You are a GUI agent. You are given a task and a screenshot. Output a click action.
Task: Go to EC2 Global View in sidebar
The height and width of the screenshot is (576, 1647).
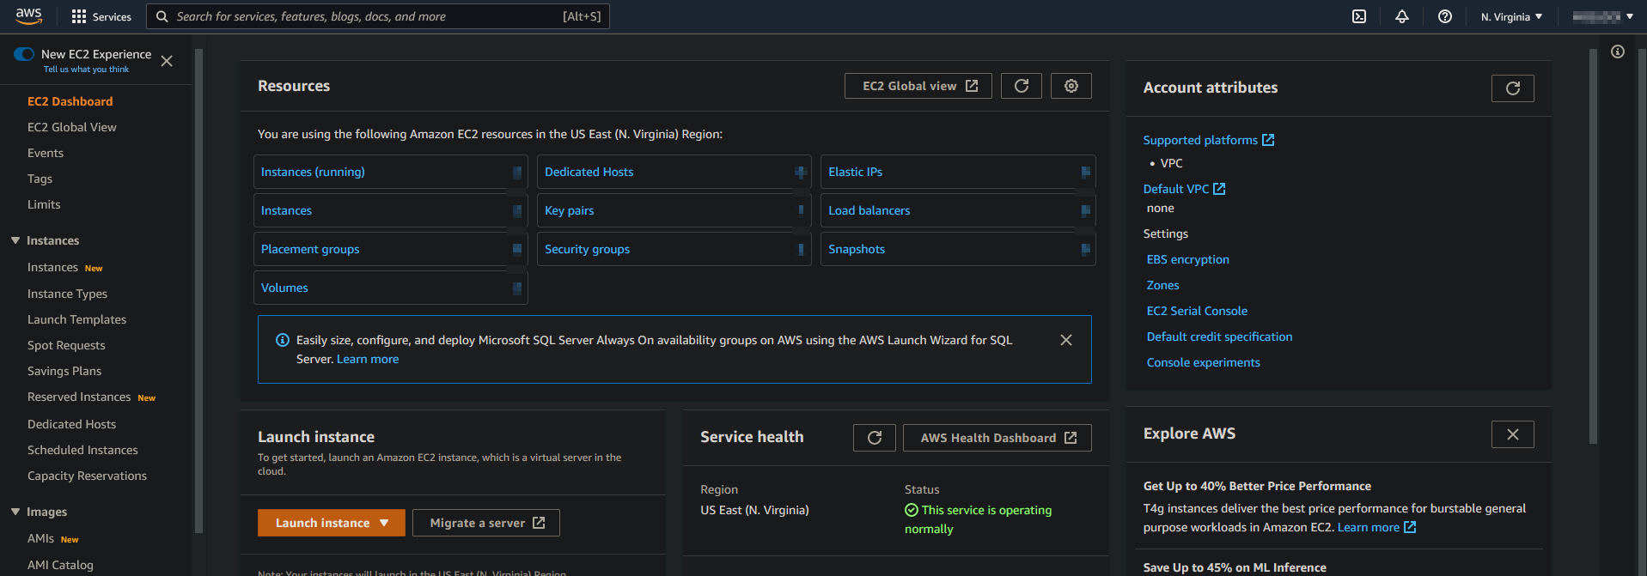click(72, 127)
